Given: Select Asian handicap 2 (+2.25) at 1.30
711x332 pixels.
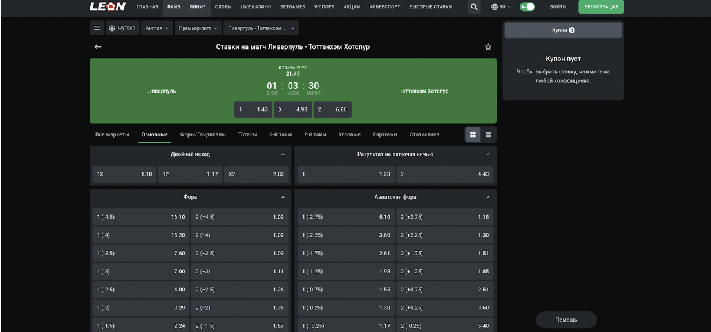Looking at the screenshot, I should [444, 235].
